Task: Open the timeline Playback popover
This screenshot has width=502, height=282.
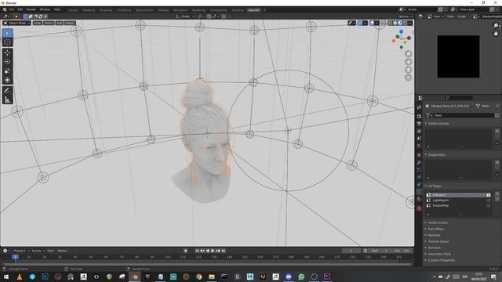Action: pyautogui.click(x=21, y=251)
